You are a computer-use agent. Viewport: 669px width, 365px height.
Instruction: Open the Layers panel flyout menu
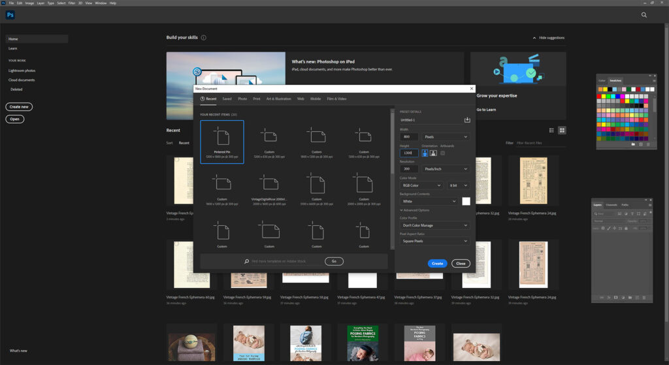pyautogui.click(x=650, y=205)
